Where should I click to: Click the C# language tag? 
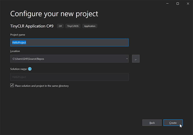(60, 26)
